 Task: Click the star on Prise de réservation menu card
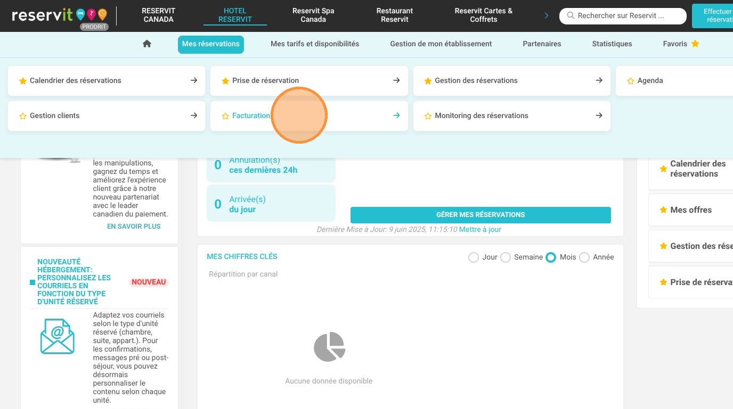[x=225, y=81]
